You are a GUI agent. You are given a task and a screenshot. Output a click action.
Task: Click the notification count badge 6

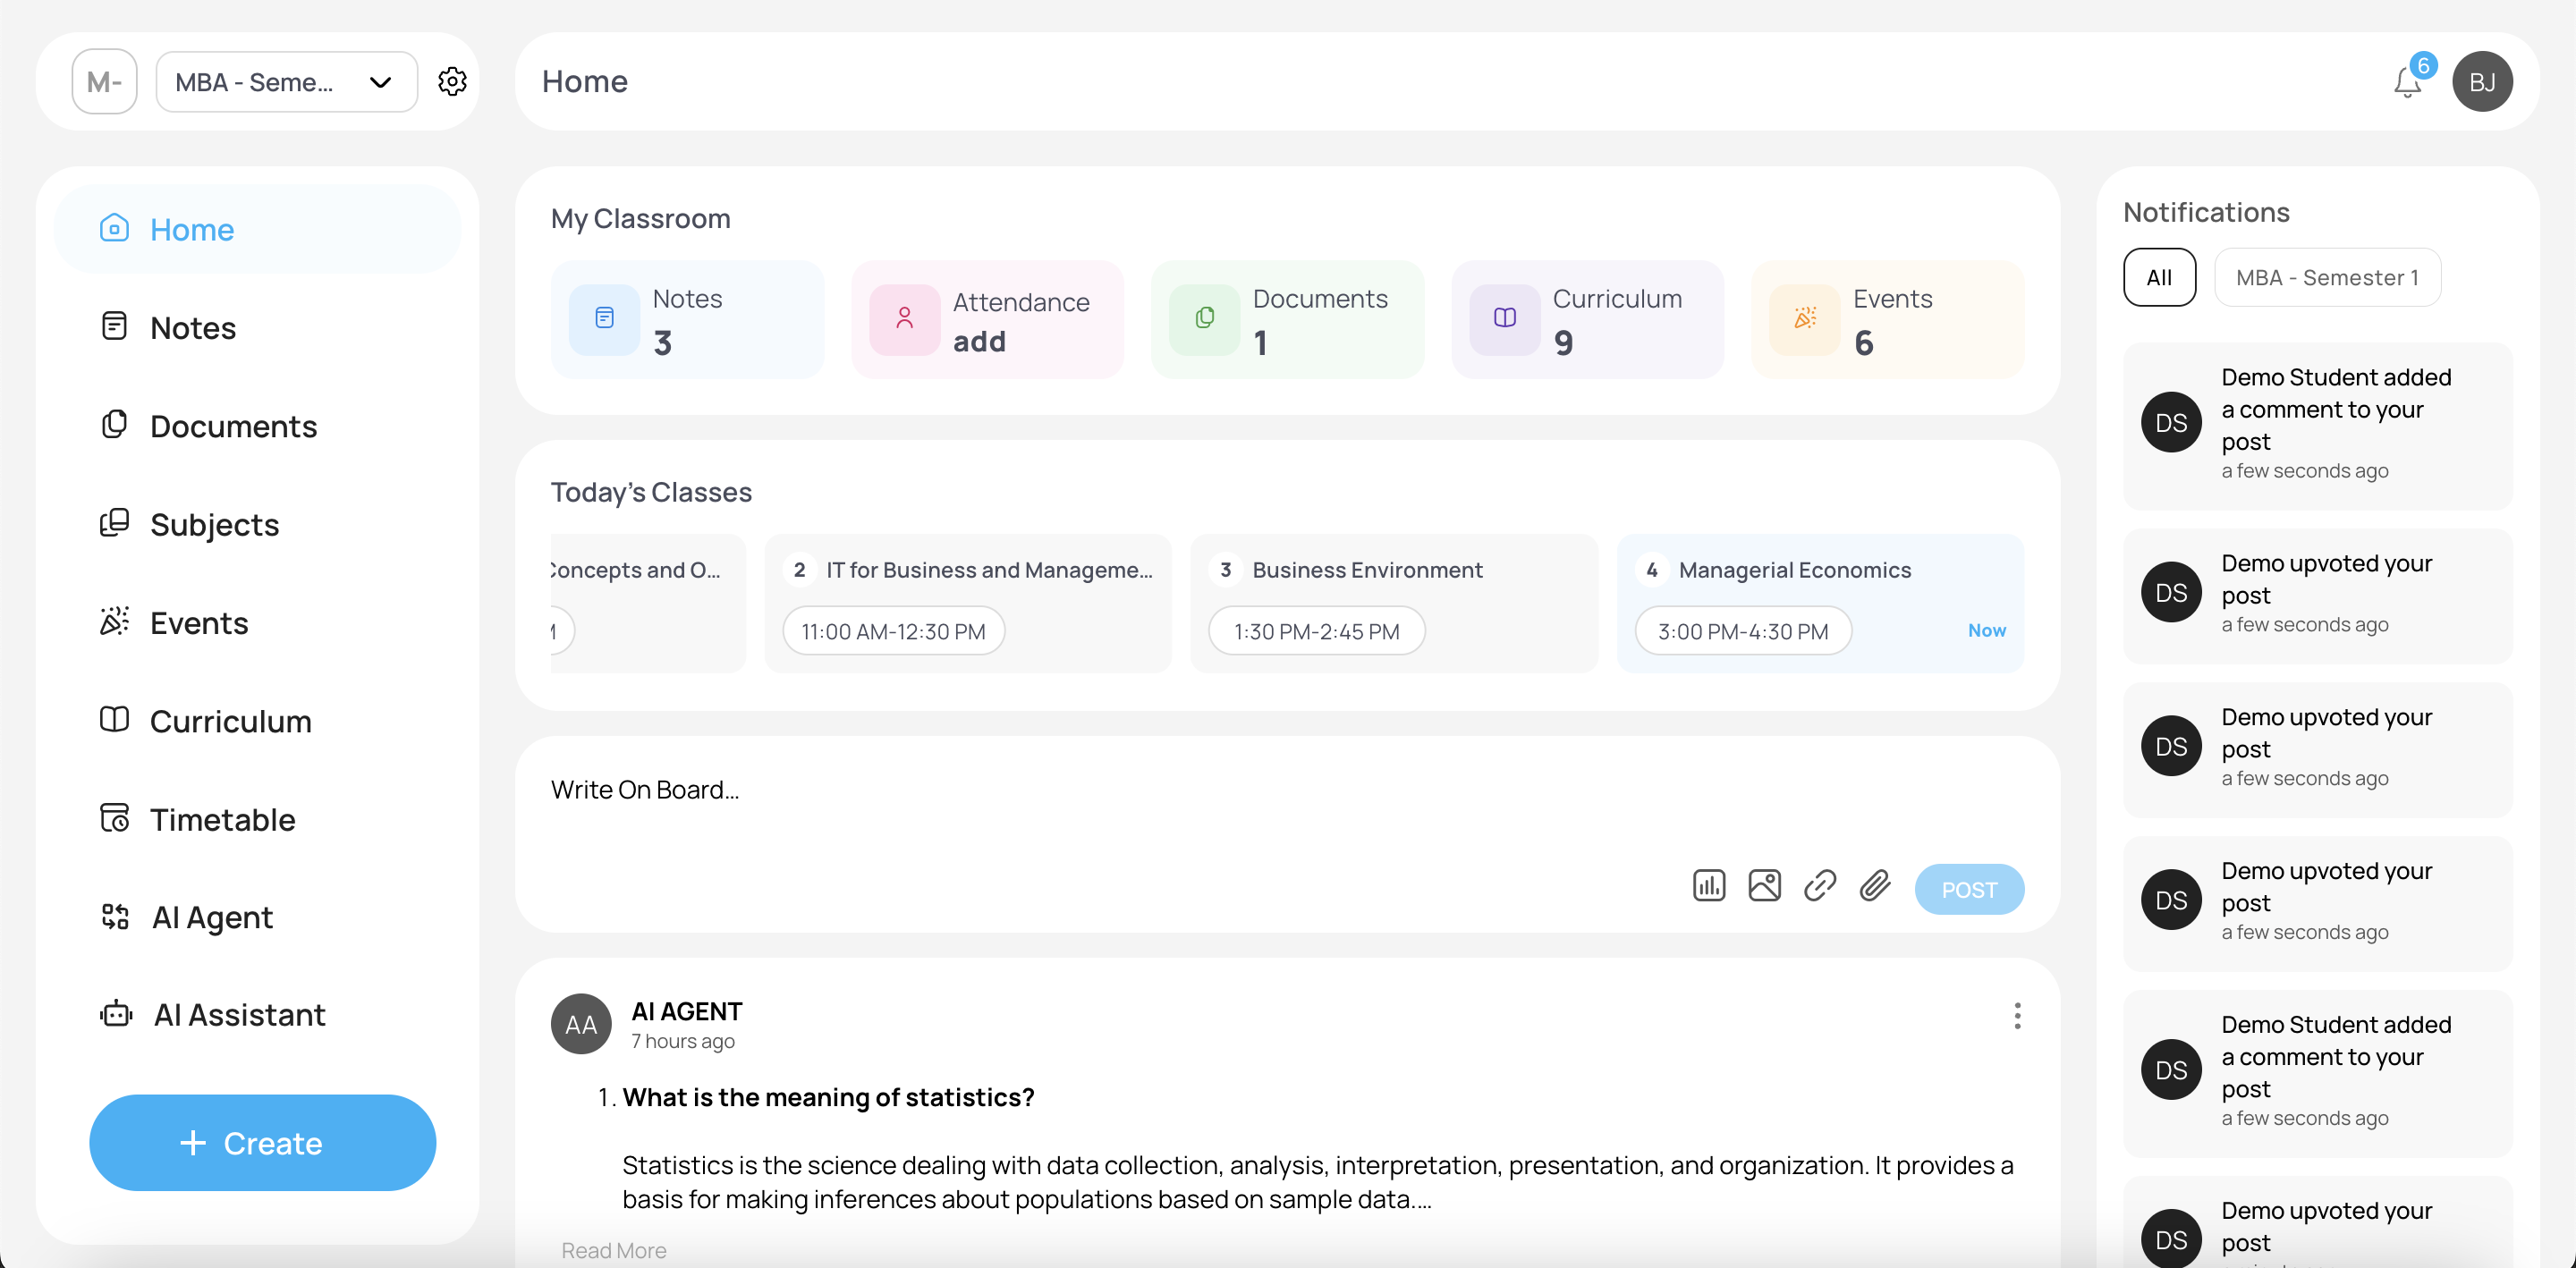coord(2423,66)
